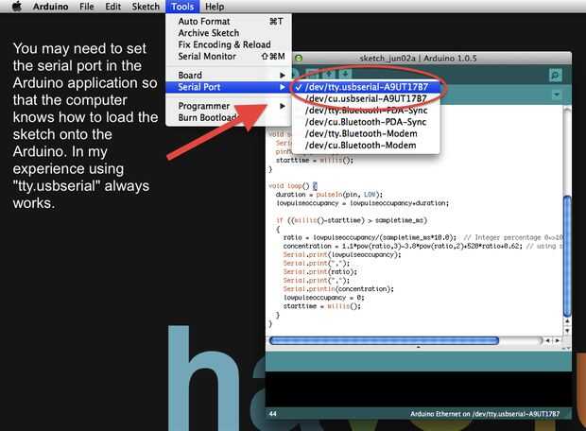
Task: Click the 'concentration = 1.1*pow' code line
Action: click(x=422, y=246)
